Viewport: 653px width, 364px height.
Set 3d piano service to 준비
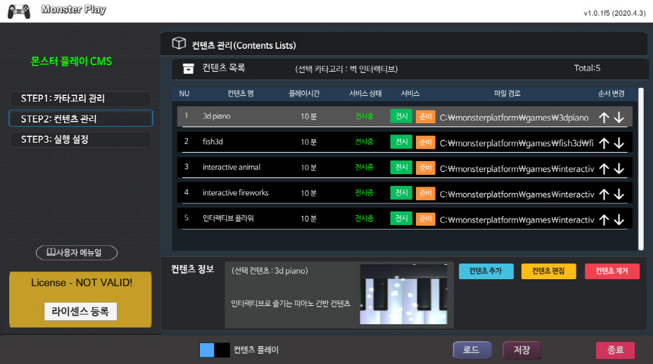(x=425, y=117)
